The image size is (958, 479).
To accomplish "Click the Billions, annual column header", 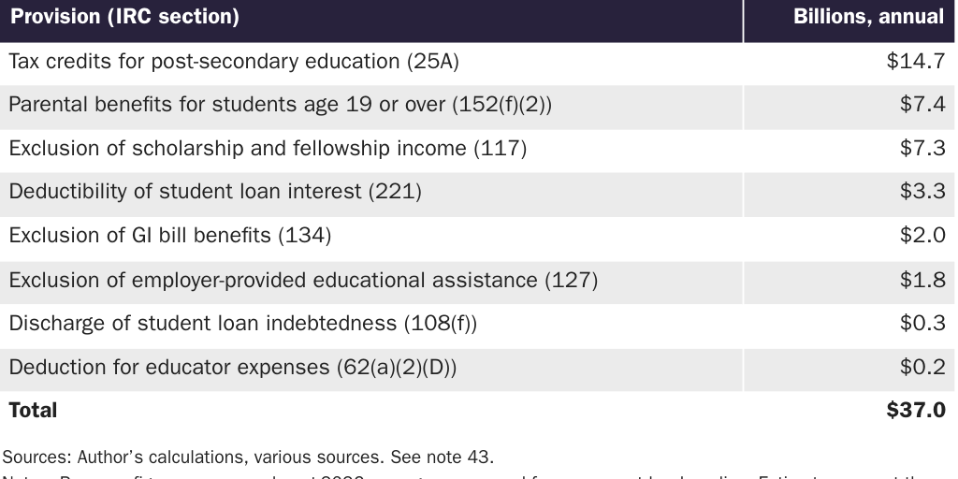I will pyautogui.click(x=868, y=17).
